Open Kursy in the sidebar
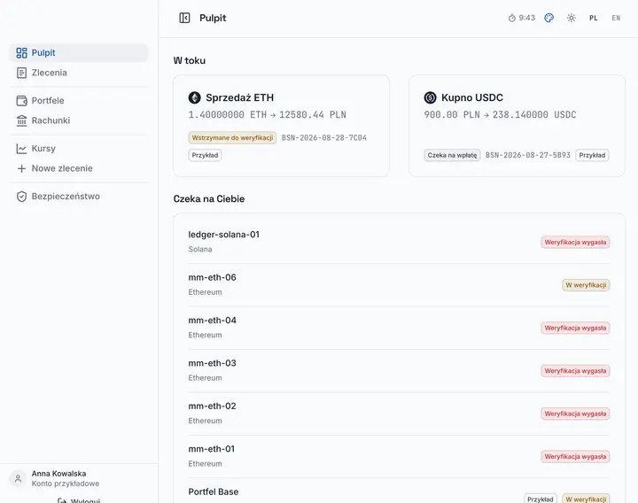638x503 pixels. (x=79, y=149)
